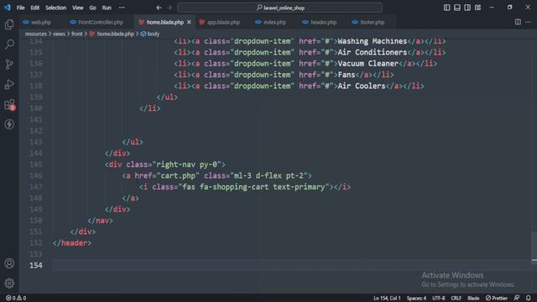Open the Edit menu
This screenshot has height=302, width=537.
[35, 8]
